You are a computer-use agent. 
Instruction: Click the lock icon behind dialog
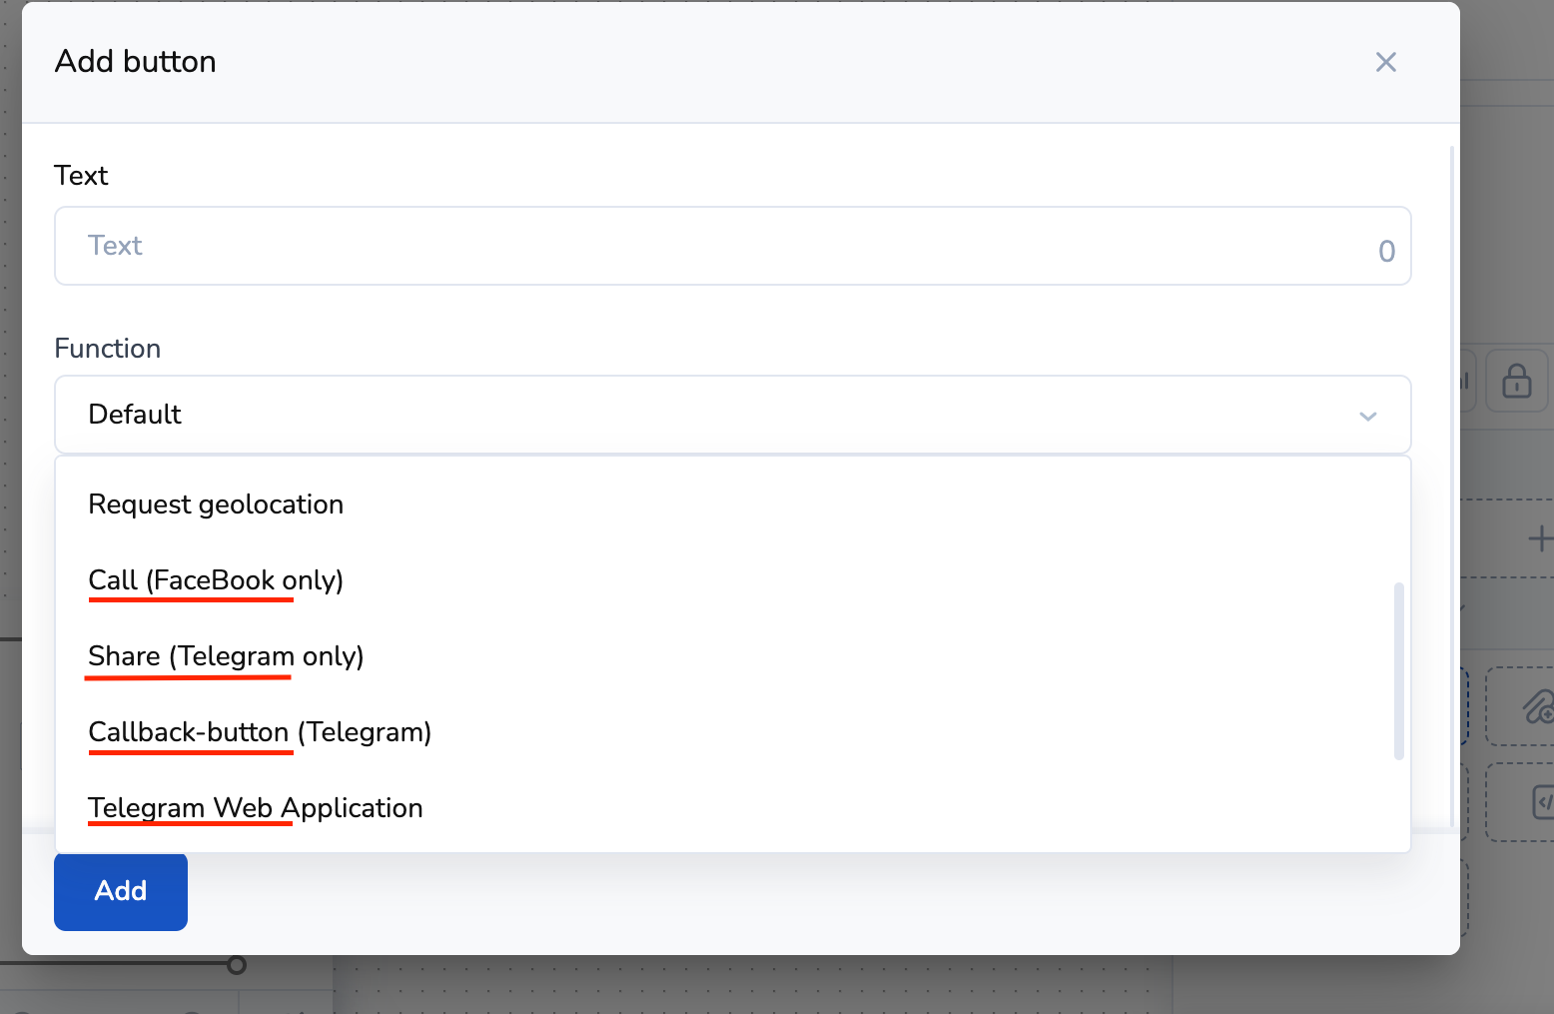pyautogui.click(x=1516, y=381)
